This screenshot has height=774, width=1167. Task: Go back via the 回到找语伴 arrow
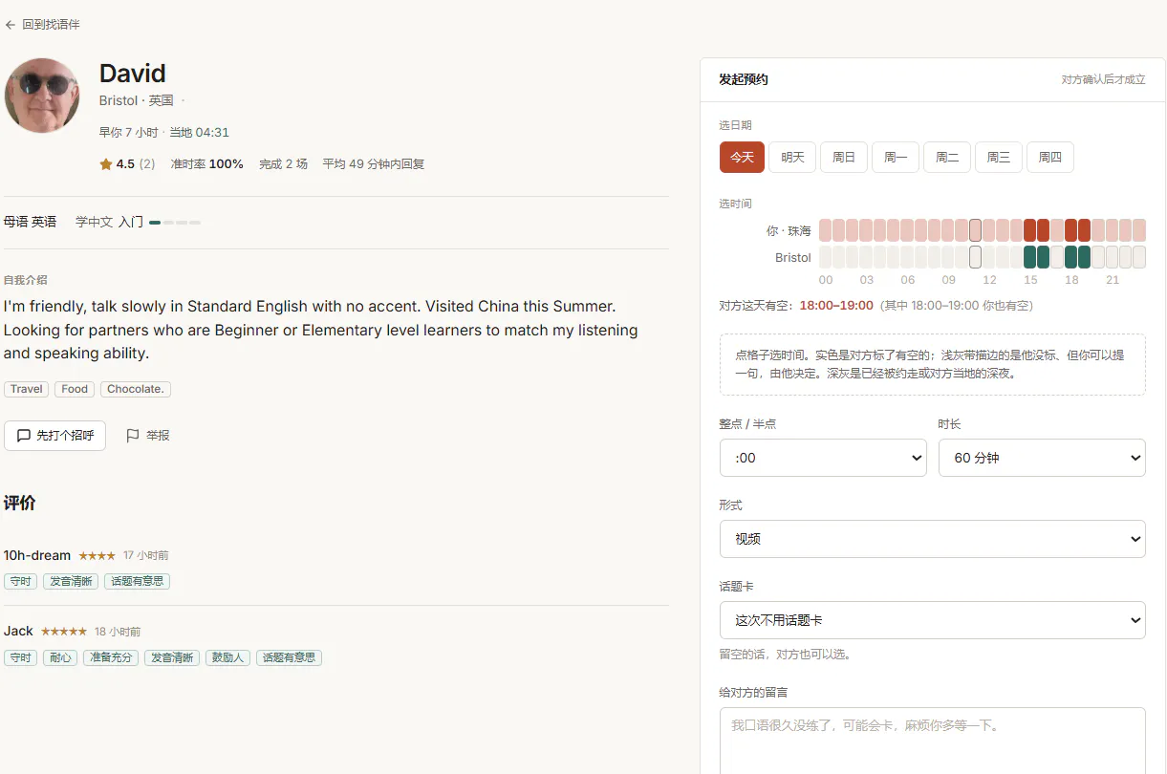click(11, 25)
